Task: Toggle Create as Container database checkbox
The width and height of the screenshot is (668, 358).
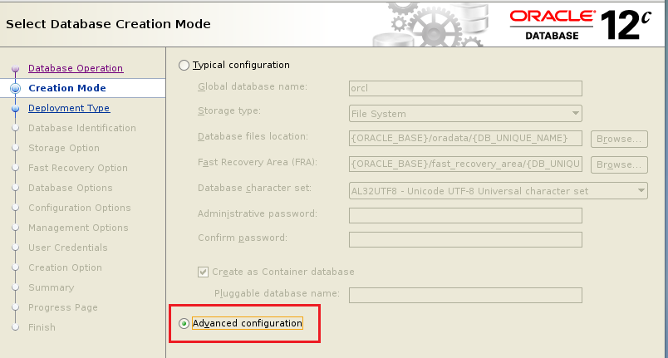Action: [204, 272]
